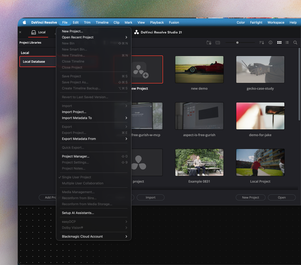Click the Add Project Library button
301x265 pixels.
[48, 197]
